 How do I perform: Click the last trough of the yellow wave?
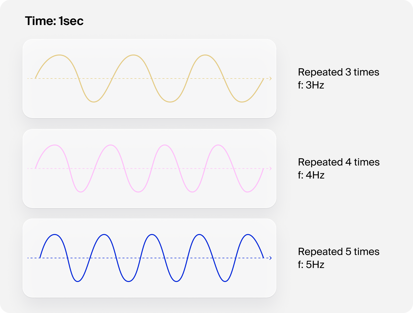click(x=242, y=102)
